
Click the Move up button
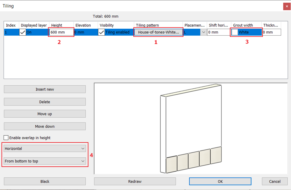(45, 114)
